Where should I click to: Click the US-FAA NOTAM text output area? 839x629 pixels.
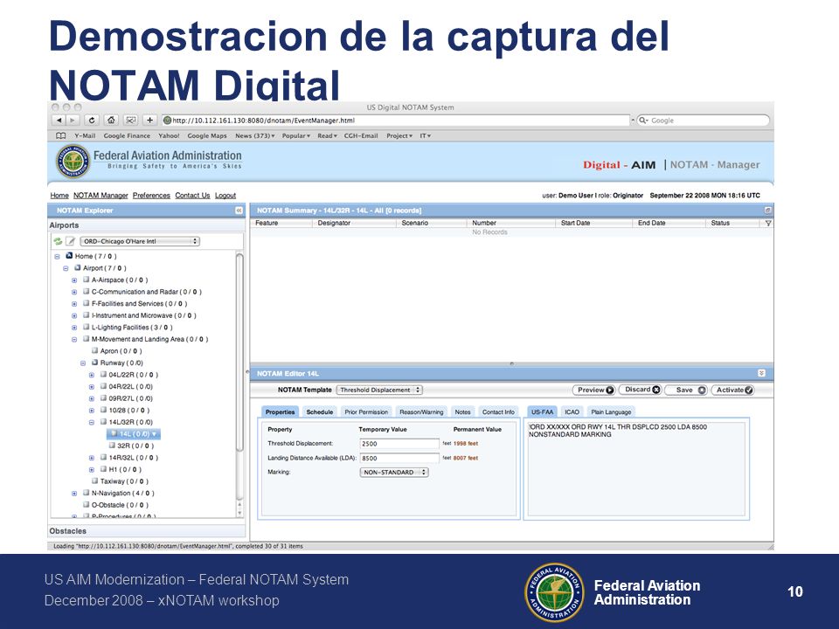(x=636, y=468)
